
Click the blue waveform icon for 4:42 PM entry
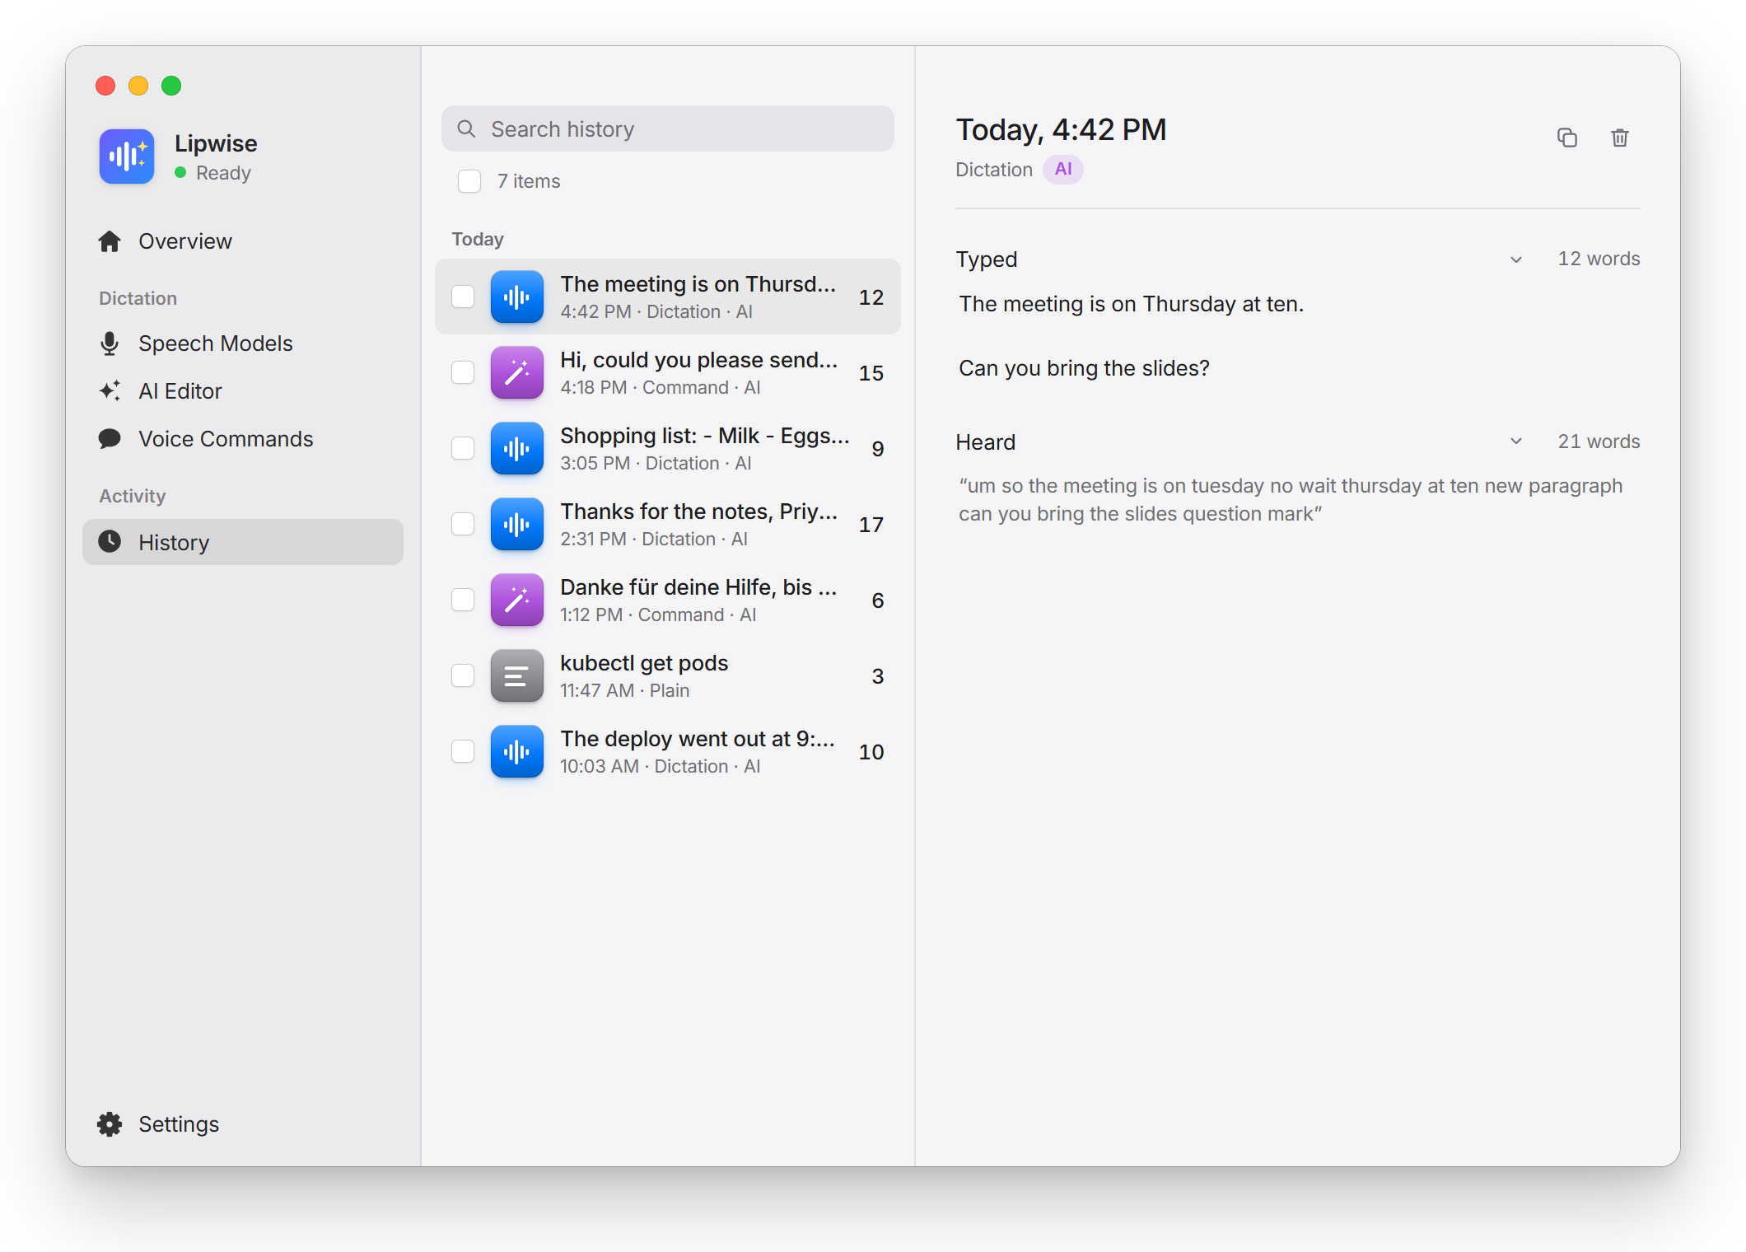(516, 297)
